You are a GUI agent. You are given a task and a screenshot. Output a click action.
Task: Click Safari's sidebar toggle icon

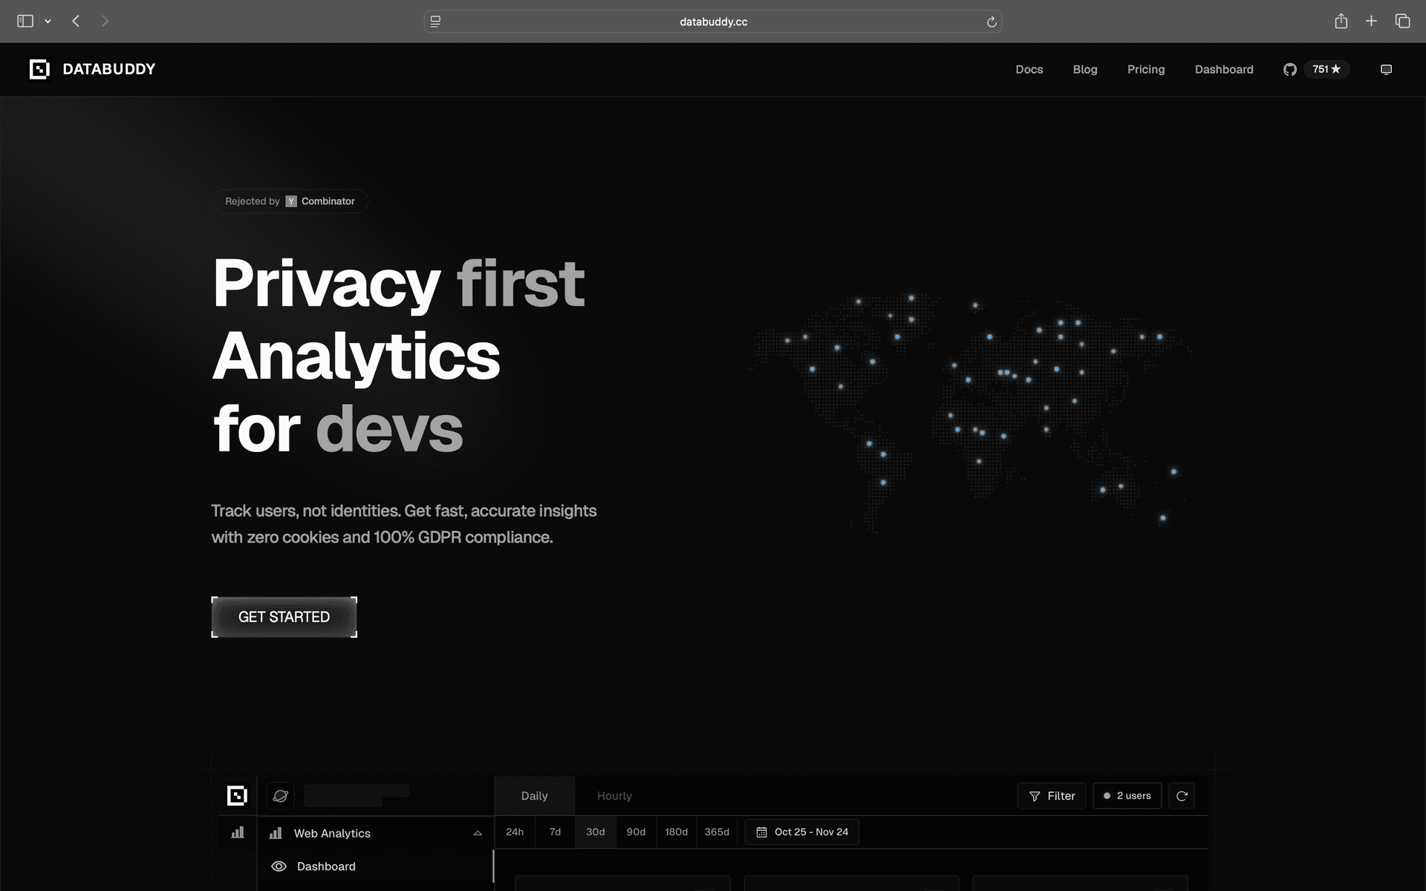point(25,21)
